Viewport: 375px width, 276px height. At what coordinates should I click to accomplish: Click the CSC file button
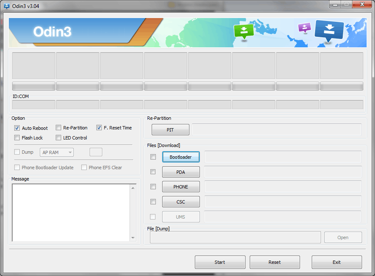coord(181,202)
